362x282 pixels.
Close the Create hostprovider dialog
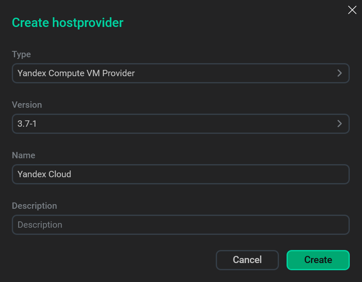(x=352, y=10)
